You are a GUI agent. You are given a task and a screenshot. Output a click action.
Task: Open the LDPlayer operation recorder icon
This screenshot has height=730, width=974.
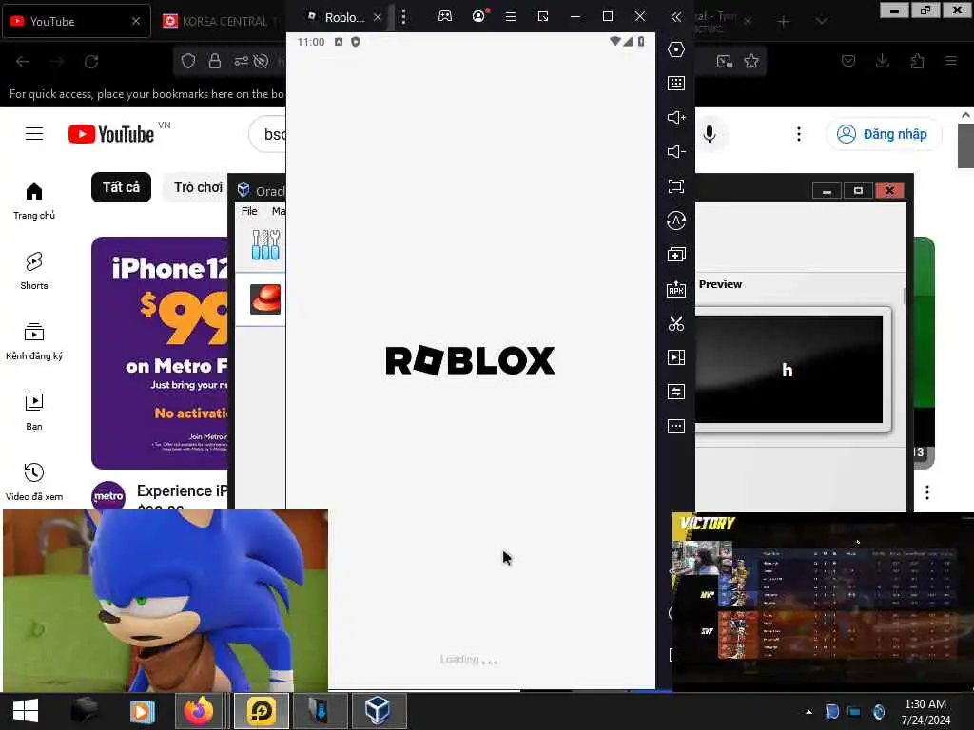click(x=676, y=221)
